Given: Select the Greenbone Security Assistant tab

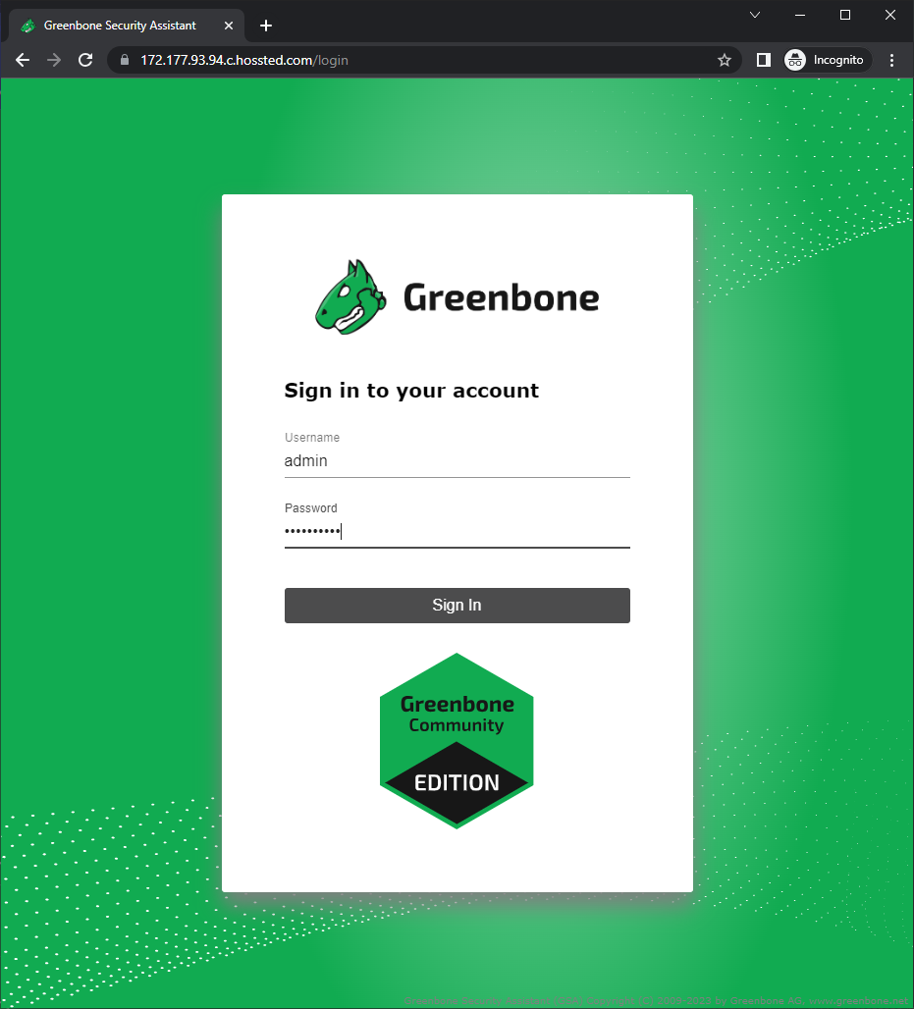Looking at the screenshot, I should [127, 26].
